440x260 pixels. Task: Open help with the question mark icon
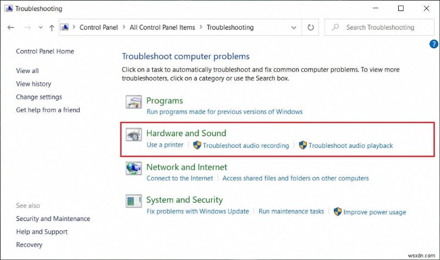coord(433,45)
